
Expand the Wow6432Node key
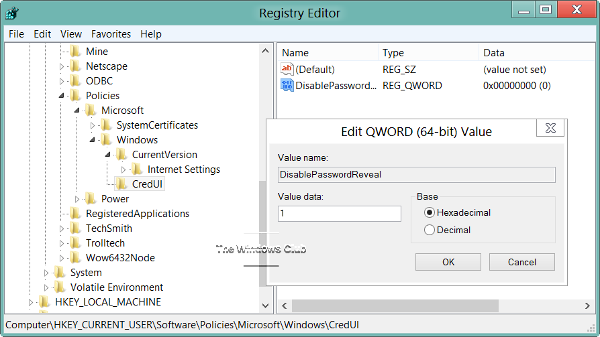[62, 258]
